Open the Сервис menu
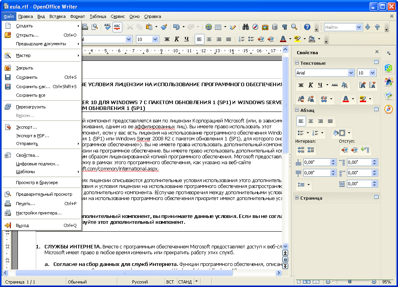398x287 pixels. coord(118,16)
